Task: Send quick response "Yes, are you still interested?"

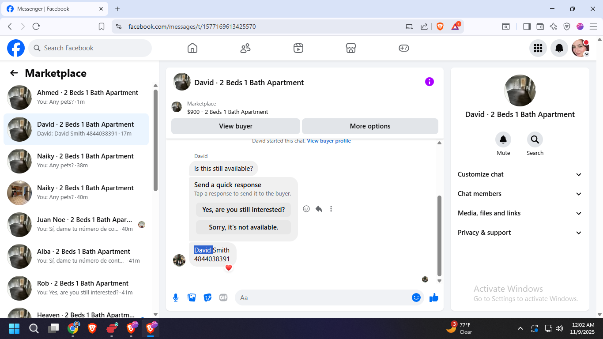Action: coord(244,210)
